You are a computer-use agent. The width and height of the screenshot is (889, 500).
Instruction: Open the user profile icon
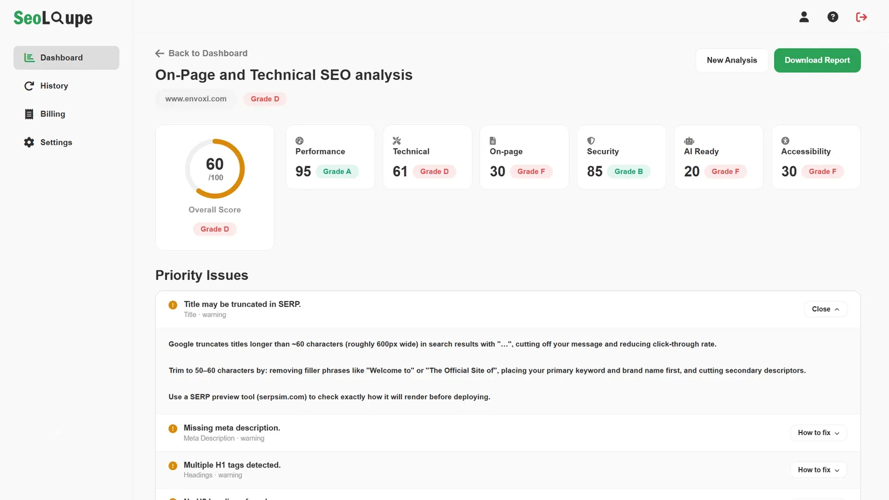pyautogui.click(x=804, y=17)
